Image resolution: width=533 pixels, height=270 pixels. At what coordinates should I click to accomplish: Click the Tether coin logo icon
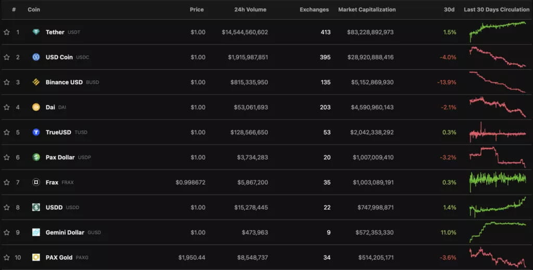[36, 32]
